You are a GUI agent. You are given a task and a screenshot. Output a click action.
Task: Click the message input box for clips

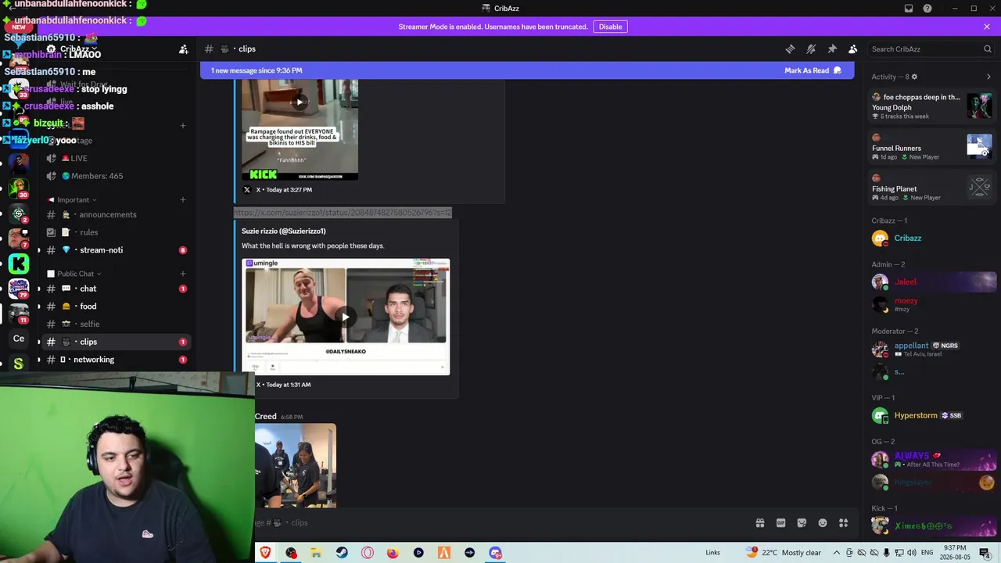500,522
